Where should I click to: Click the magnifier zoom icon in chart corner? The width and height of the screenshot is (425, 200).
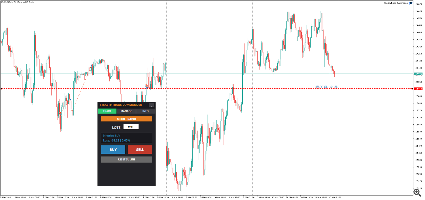[417, 192]
